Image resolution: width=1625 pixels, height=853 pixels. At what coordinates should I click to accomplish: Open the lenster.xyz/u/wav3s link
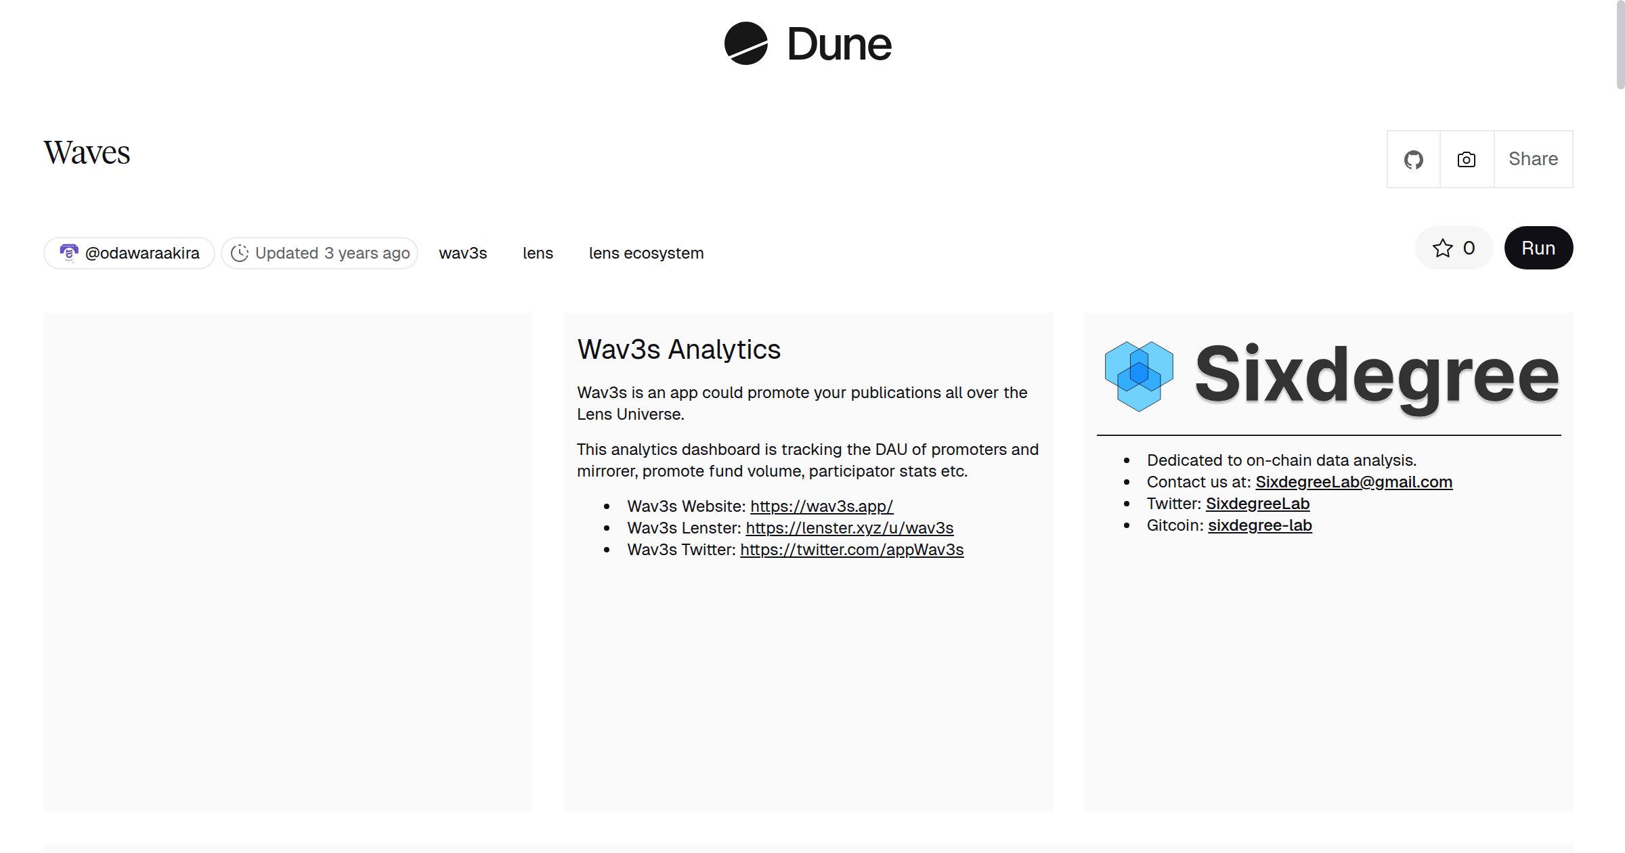point(849,528)
